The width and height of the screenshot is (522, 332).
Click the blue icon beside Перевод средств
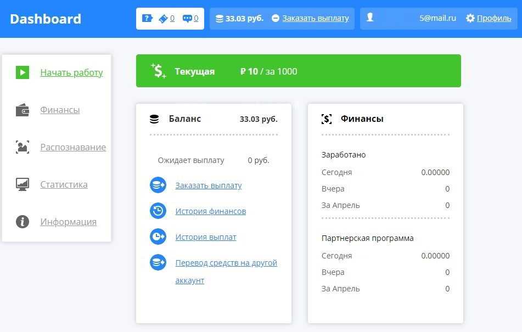coord(158,262)
